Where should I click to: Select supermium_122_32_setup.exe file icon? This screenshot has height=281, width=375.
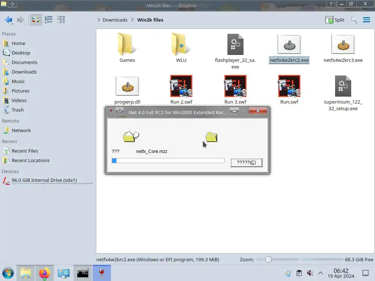(343, 86)
